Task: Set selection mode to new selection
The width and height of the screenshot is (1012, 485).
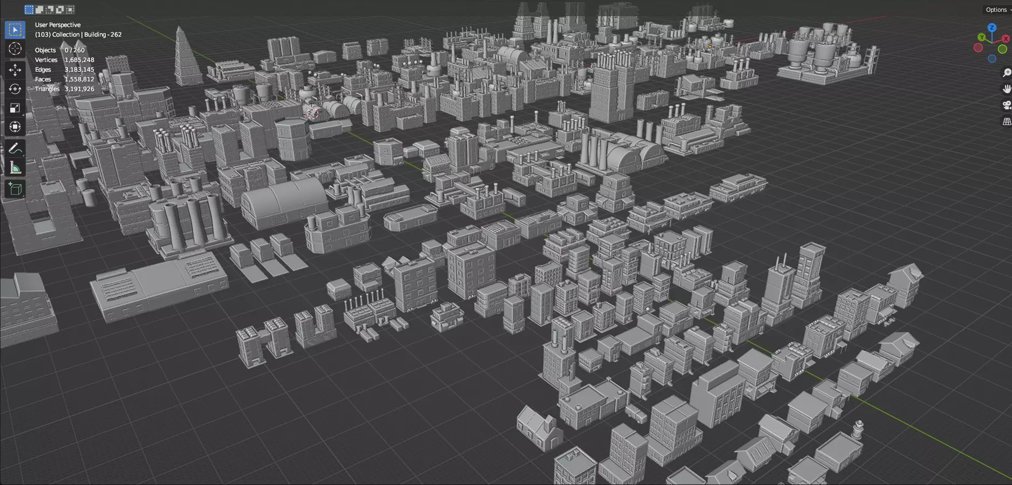Action: 29,9
